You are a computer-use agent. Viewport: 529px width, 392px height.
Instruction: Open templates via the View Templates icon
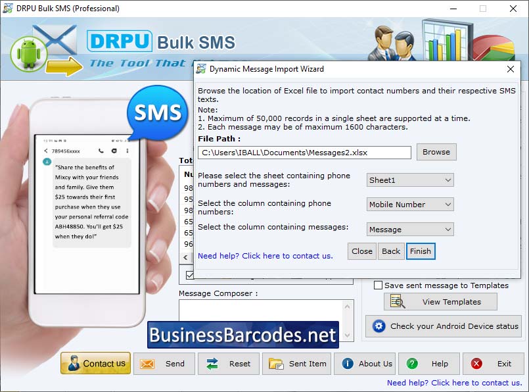(x=395, y=301)
